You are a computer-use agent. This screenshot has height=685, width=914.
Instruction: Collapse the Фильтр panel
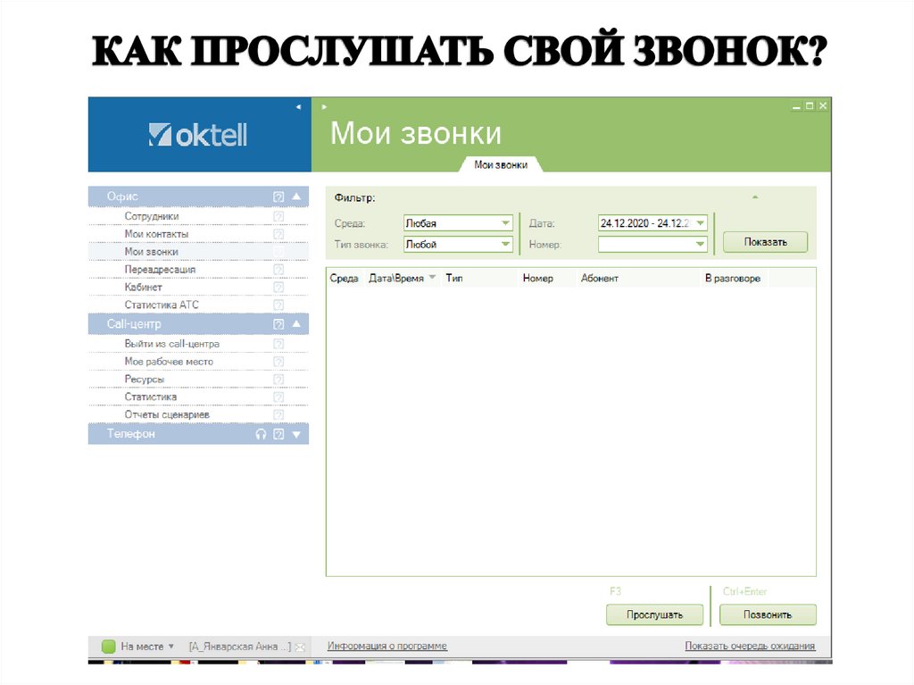[x=755, y=197]
